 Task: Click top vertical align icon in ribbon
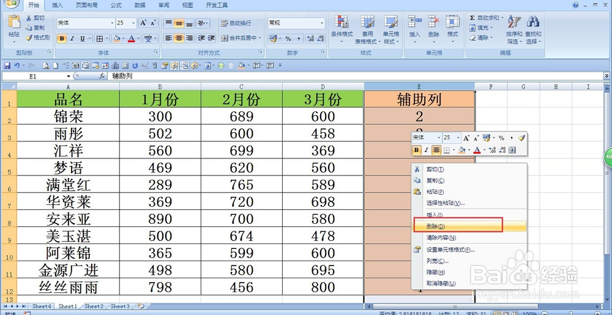pyautogui.click(x=168, y=23)
